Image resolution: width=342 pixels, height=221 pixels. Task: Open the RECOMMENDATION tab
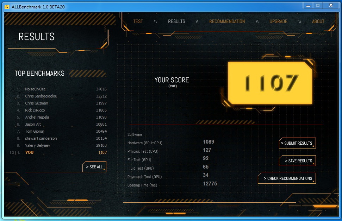pos(227,21)
